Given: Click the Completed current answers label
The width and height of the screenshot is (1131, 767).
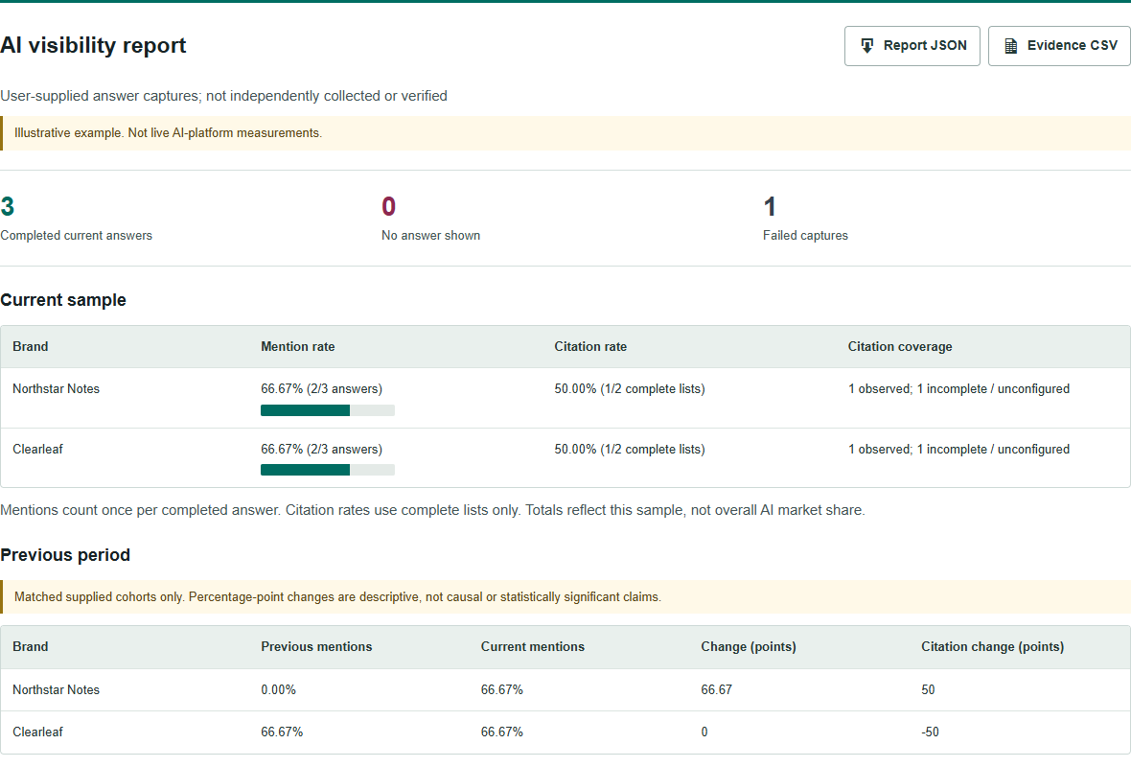Looking at the screenshot, I should 76,235.
